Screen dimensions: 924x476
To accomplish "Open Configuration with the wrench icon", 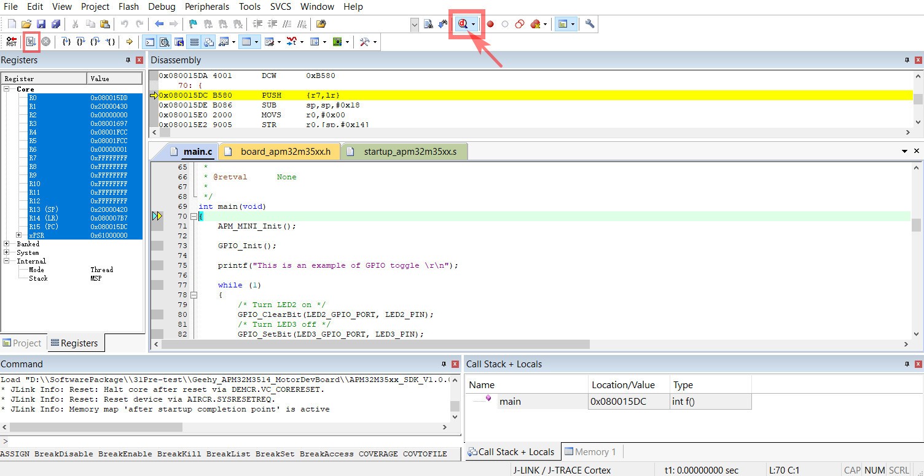I will 590,24.
